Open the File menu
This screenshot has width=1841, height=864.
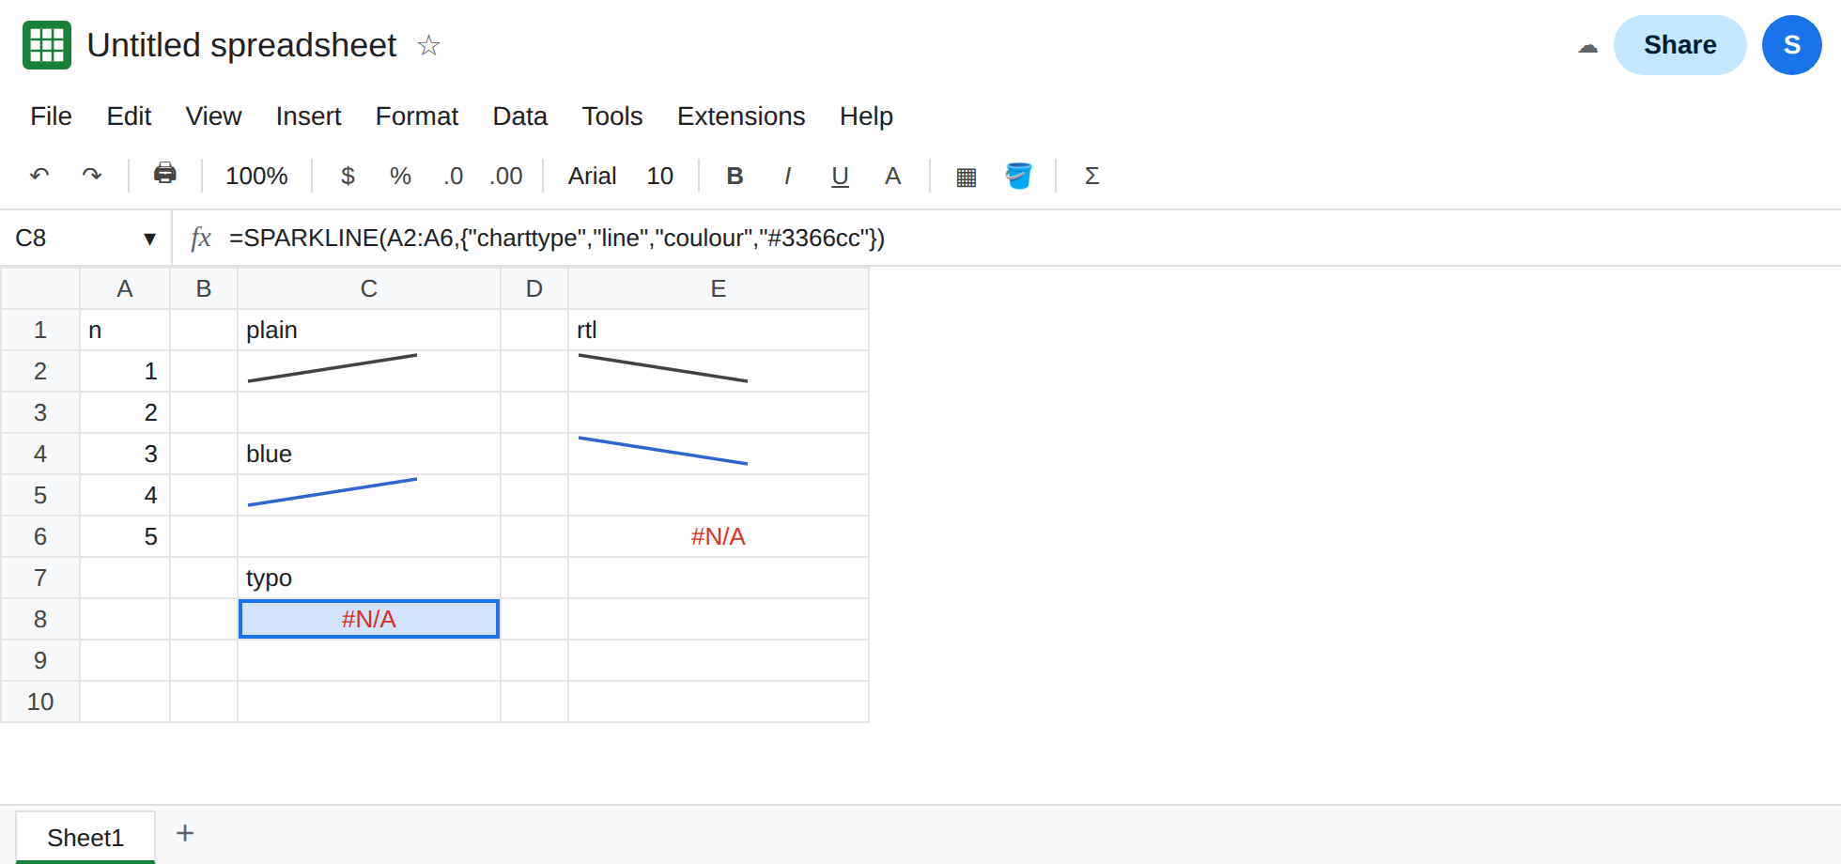(x=51, y=116)
